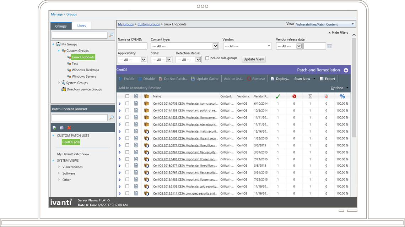Click Add to Mandatory Baseline
Screen dimensions: 405x227
tap(140, 88)
